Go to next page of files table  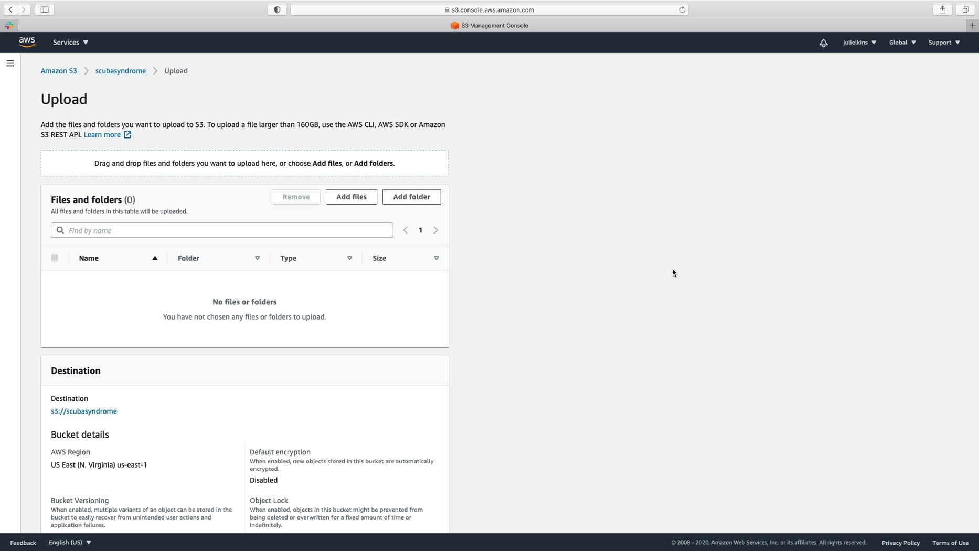435,230
